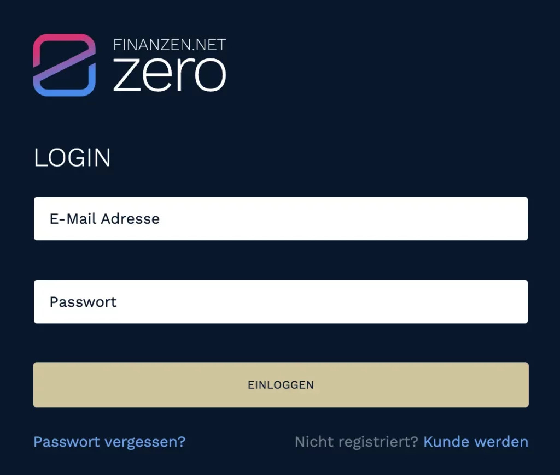
Task: Click 'Kunde werden' to register
Action: coord(475,442)
